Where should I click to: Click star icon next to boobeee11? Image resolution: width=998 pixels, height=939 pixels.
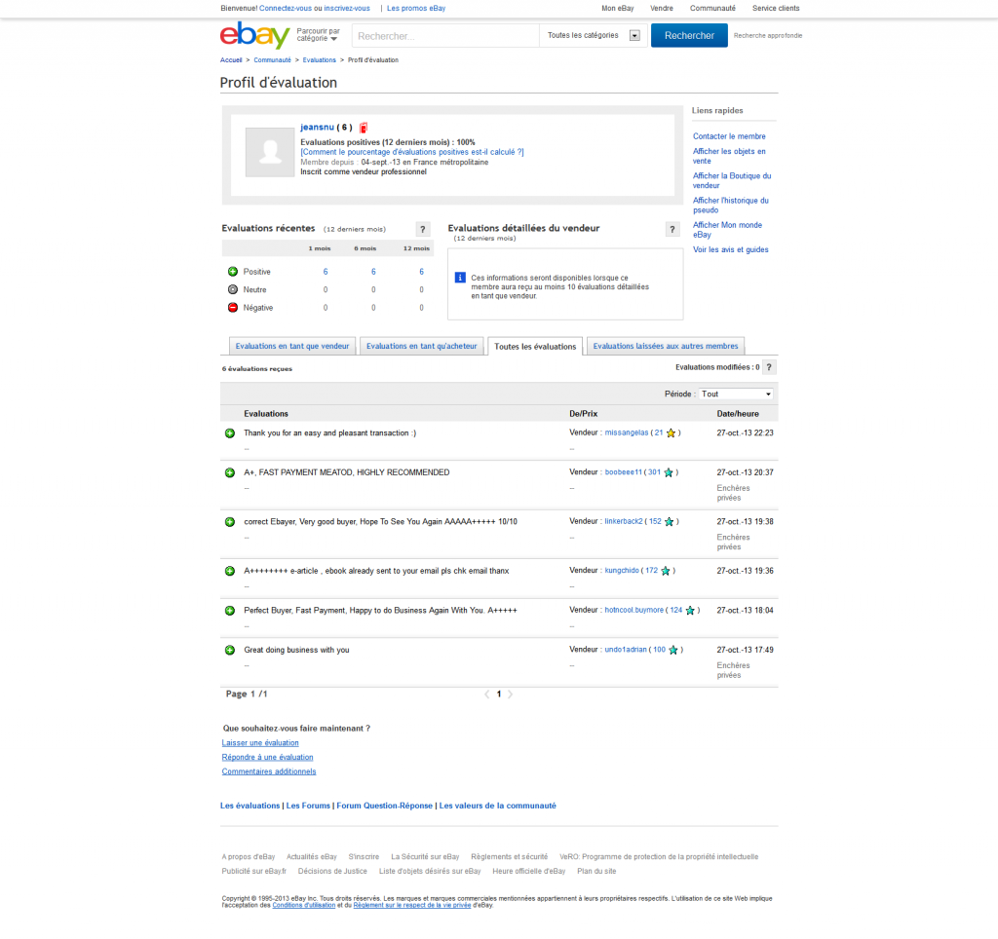tap(669, 472)
